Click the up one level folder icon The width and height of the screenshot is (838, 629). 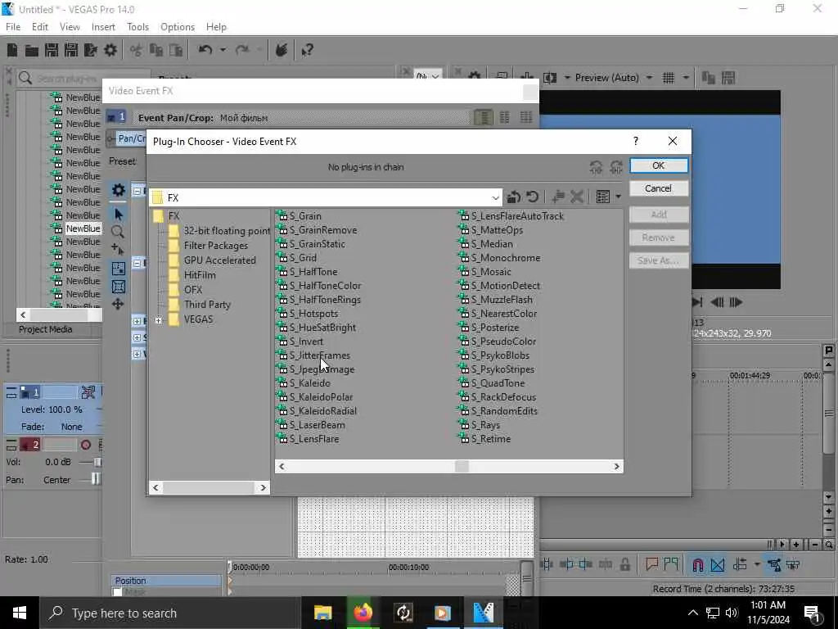[514, 197]
